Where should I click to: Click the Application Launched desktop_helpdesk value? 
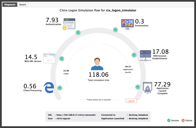point(138,118)
